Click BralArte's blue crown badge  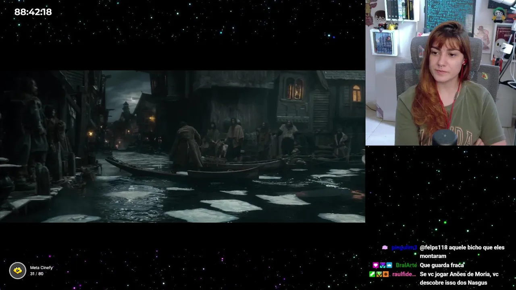point(389,265)
